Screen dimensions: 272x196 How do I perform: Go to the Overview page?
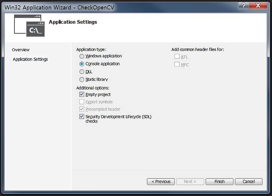pyautogui.click(x=21, y=50)
